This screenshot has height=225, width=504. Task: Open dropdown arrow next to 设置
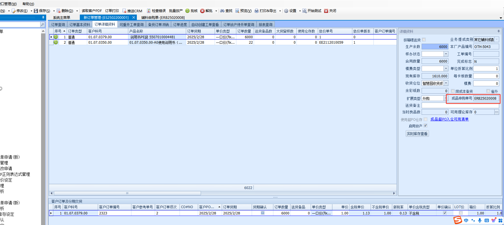point(300,11)
